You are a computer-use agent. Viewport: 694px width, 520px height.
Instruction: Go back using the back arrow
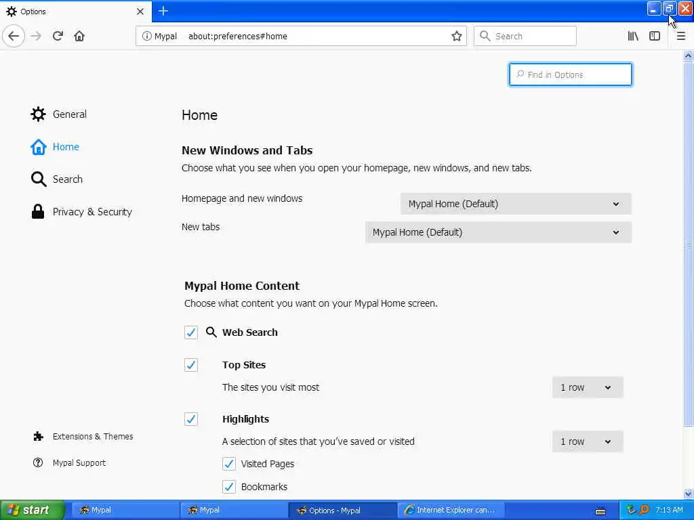pos(14,36)
